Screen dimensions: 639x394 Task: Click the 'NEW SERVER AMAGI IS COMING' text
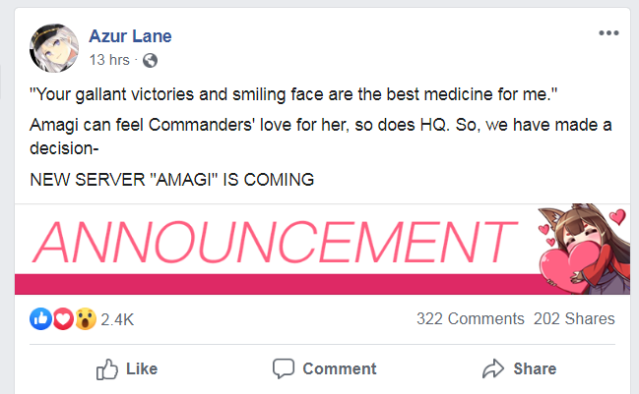coord(172,180)
